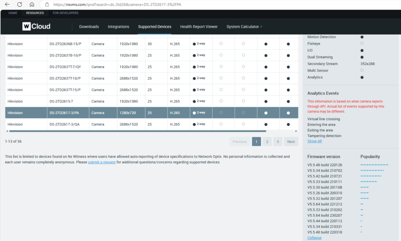Click the external link arrow beside System Calculator
401x241 pixels.
(261, 27)
